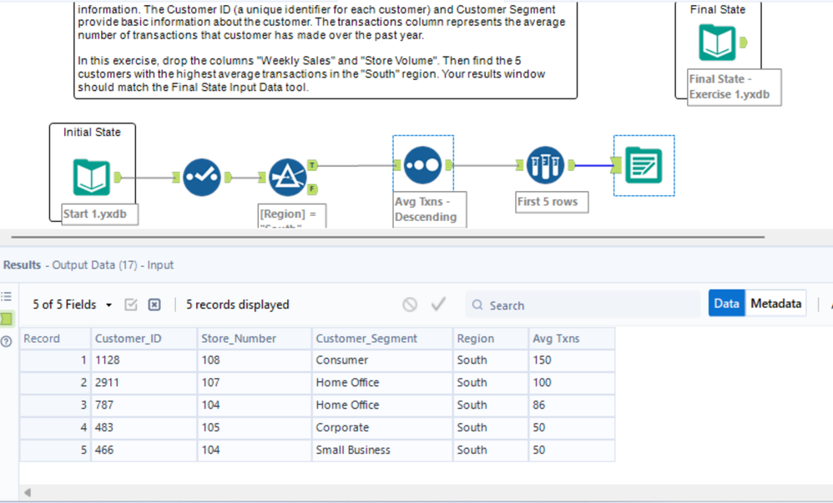The height and width of the screenshot is (503, 833).
Task: Click the deselect all fields X icon
Action: [x=154, y=304]
